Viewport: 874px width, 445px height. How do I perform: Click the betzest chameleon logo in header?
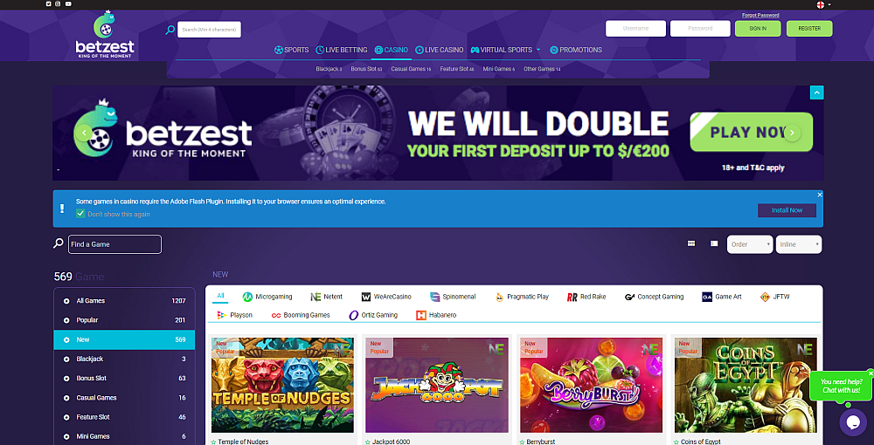[105, 35]
